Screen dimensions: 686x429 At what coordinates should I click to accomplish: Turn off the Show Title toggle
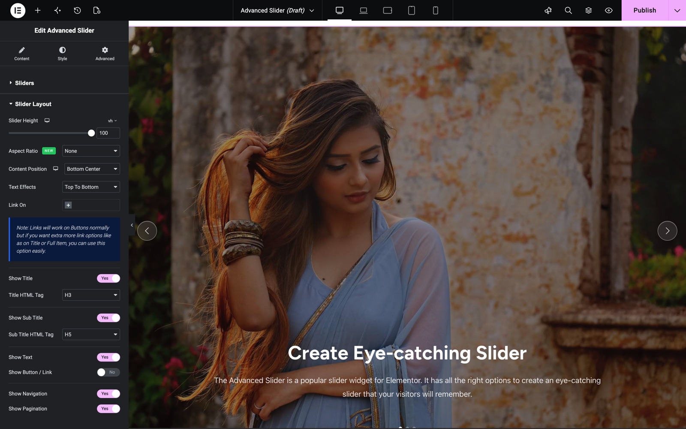pos(108,278)
